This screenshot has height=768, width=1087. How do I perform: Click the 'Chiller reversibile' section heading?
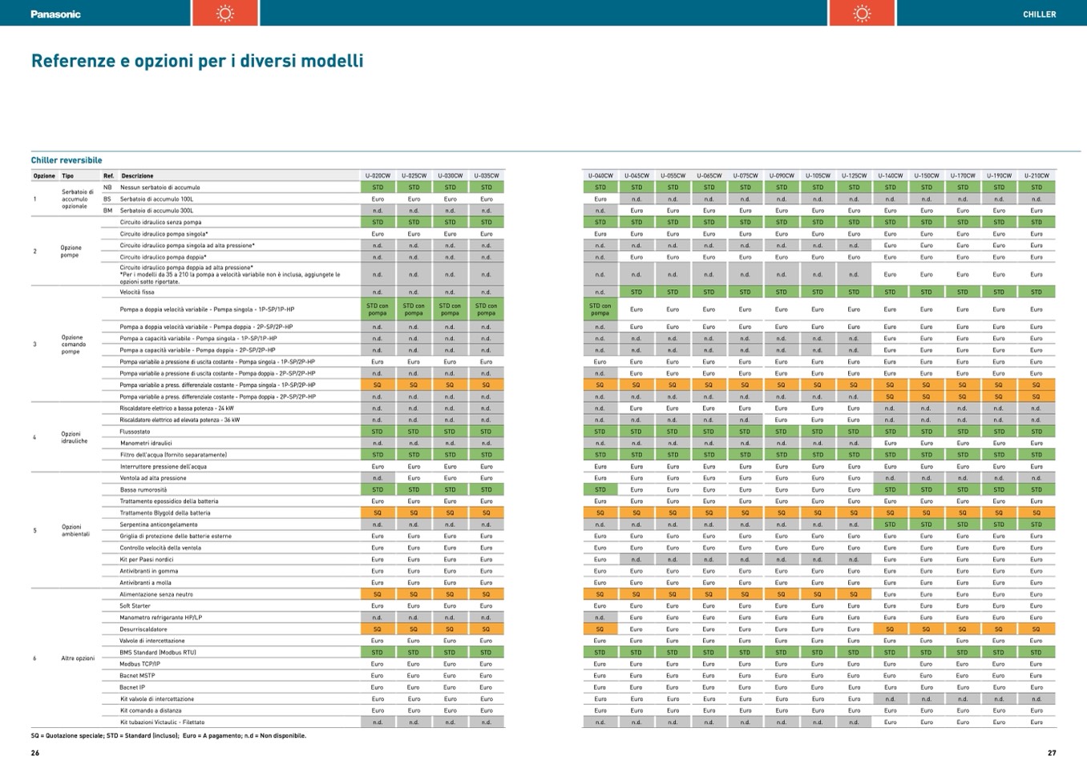pyautogui.click(x=67, y=160)
